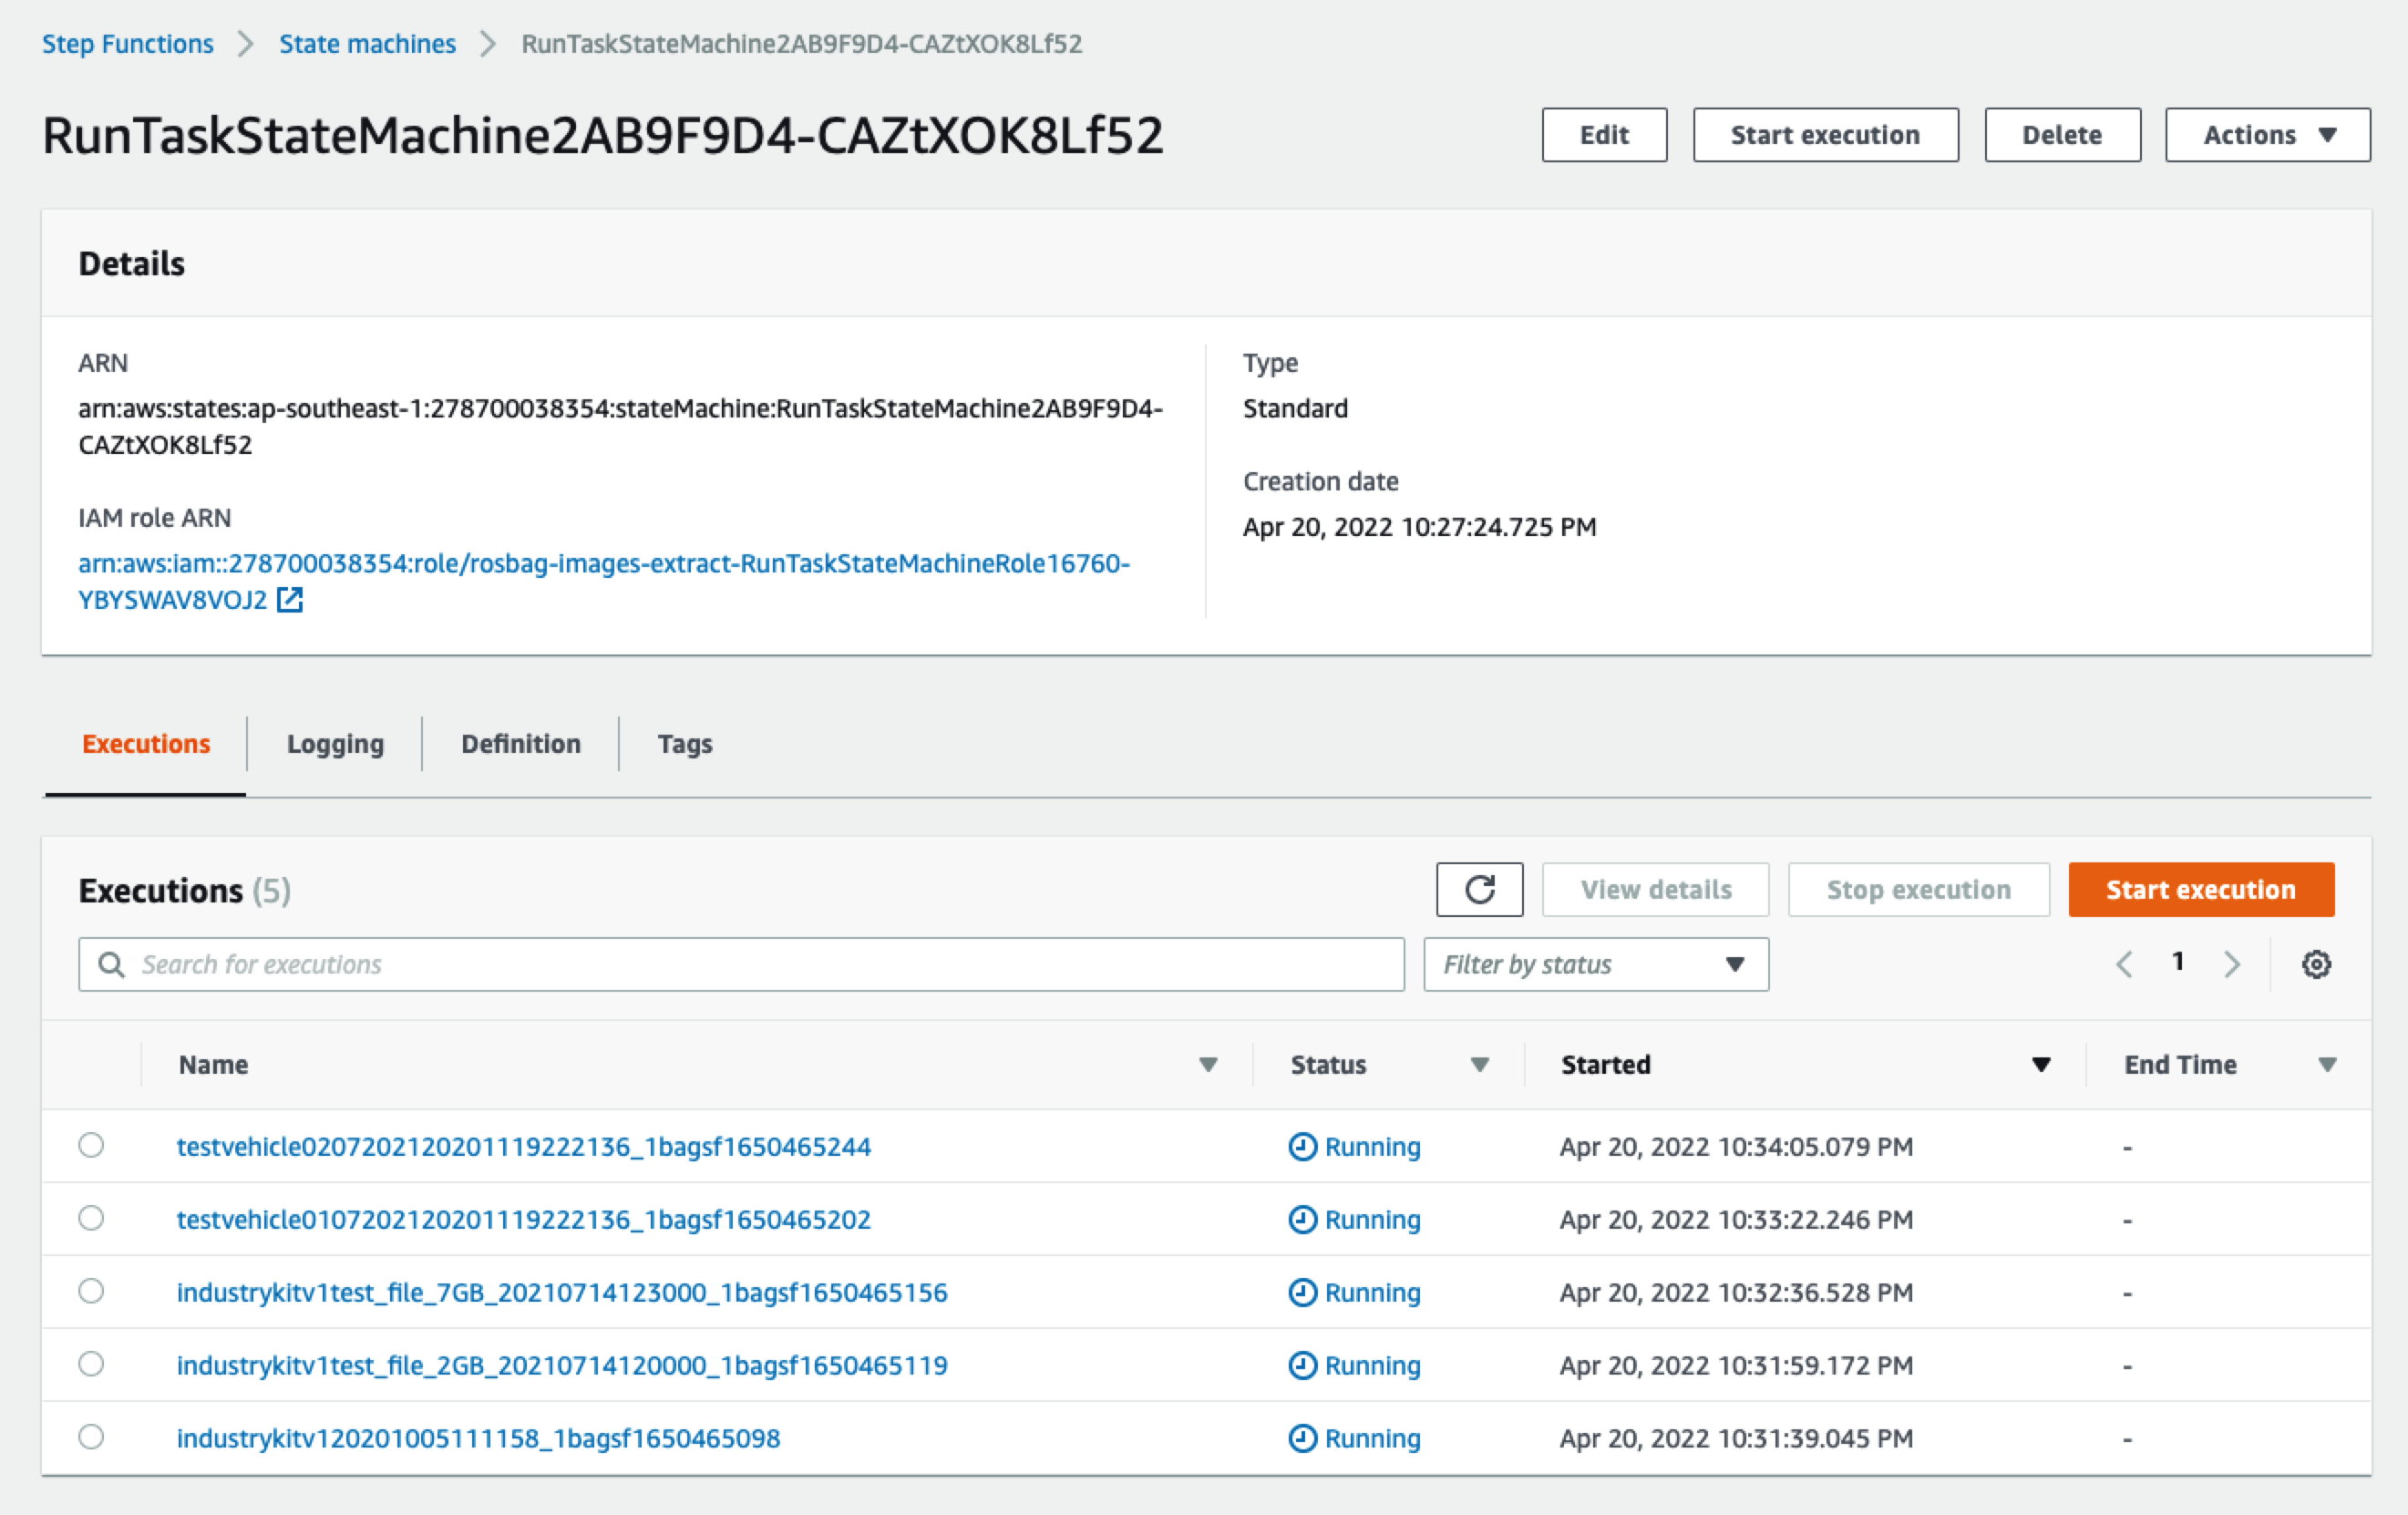2408x1515 pixels.
Task: Click started time 10:33:22.246 PM
Action: [x=1736, y=1219]
